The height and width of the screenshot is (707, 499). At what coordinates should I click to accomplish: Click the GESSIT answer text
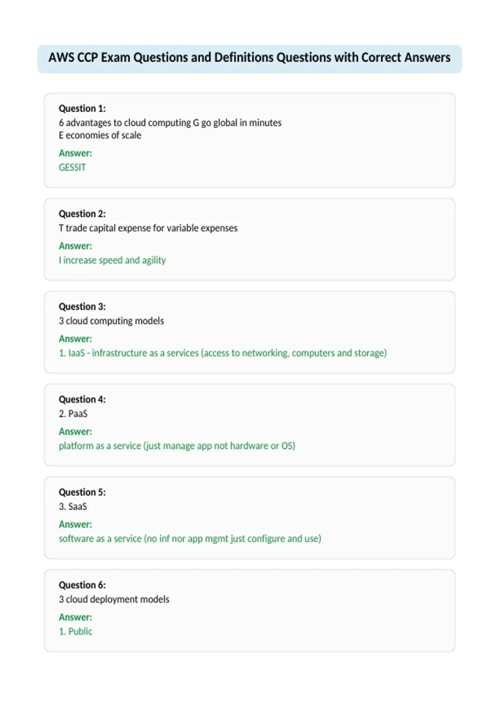(x=72, y=167)
